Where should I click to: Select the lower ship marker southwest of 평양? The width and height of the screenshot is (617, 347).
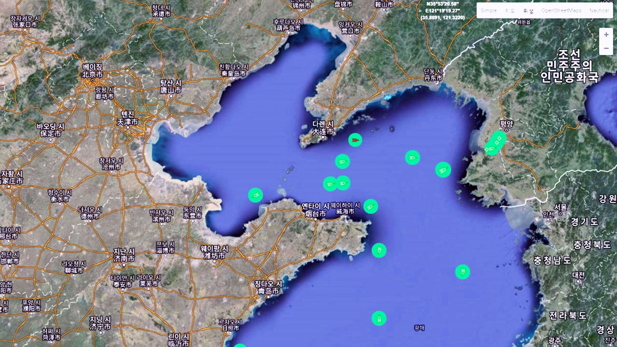coord(491,148)
